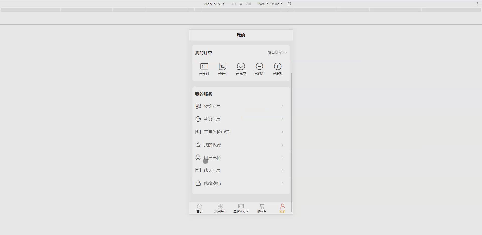The image size is (482, 235).
Task: Go to 首页 home tab
Action: (199, 208)
